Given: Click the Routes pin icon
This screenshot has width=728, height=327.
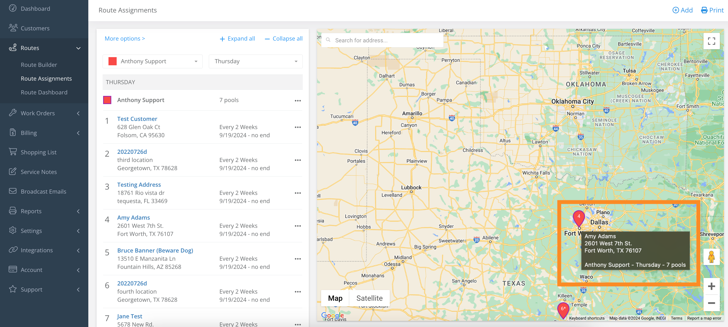Looking at the screenshot, I should 13,47.
